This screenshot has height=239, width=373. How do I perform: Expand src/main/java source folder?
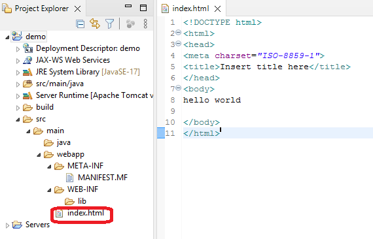click(18, 84)
